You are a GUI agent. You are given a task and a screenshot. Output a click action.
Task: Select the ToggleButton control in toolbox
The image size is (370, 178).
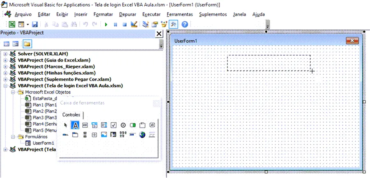point(133,125)
